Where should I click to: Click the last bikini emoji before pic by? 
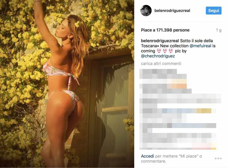click(x=171, y=51)
